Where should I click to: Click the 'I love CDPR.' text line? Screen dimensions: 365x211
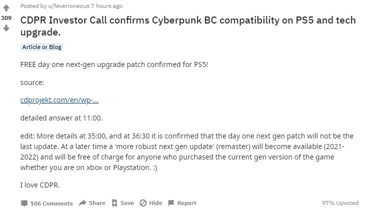tap(40, 185)
